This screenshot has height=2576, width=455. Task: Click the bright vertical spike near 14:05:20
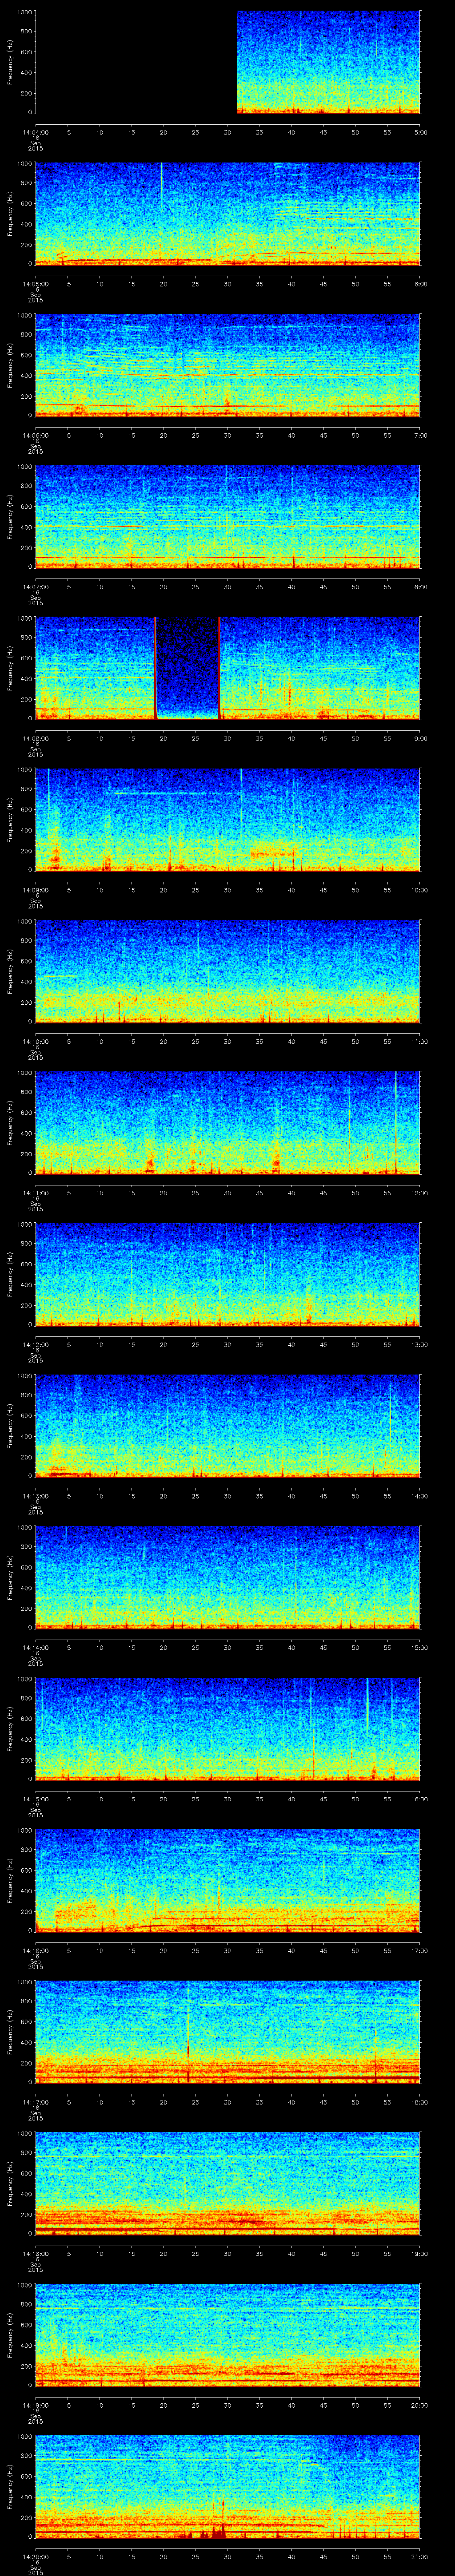(x=162, y=185)
